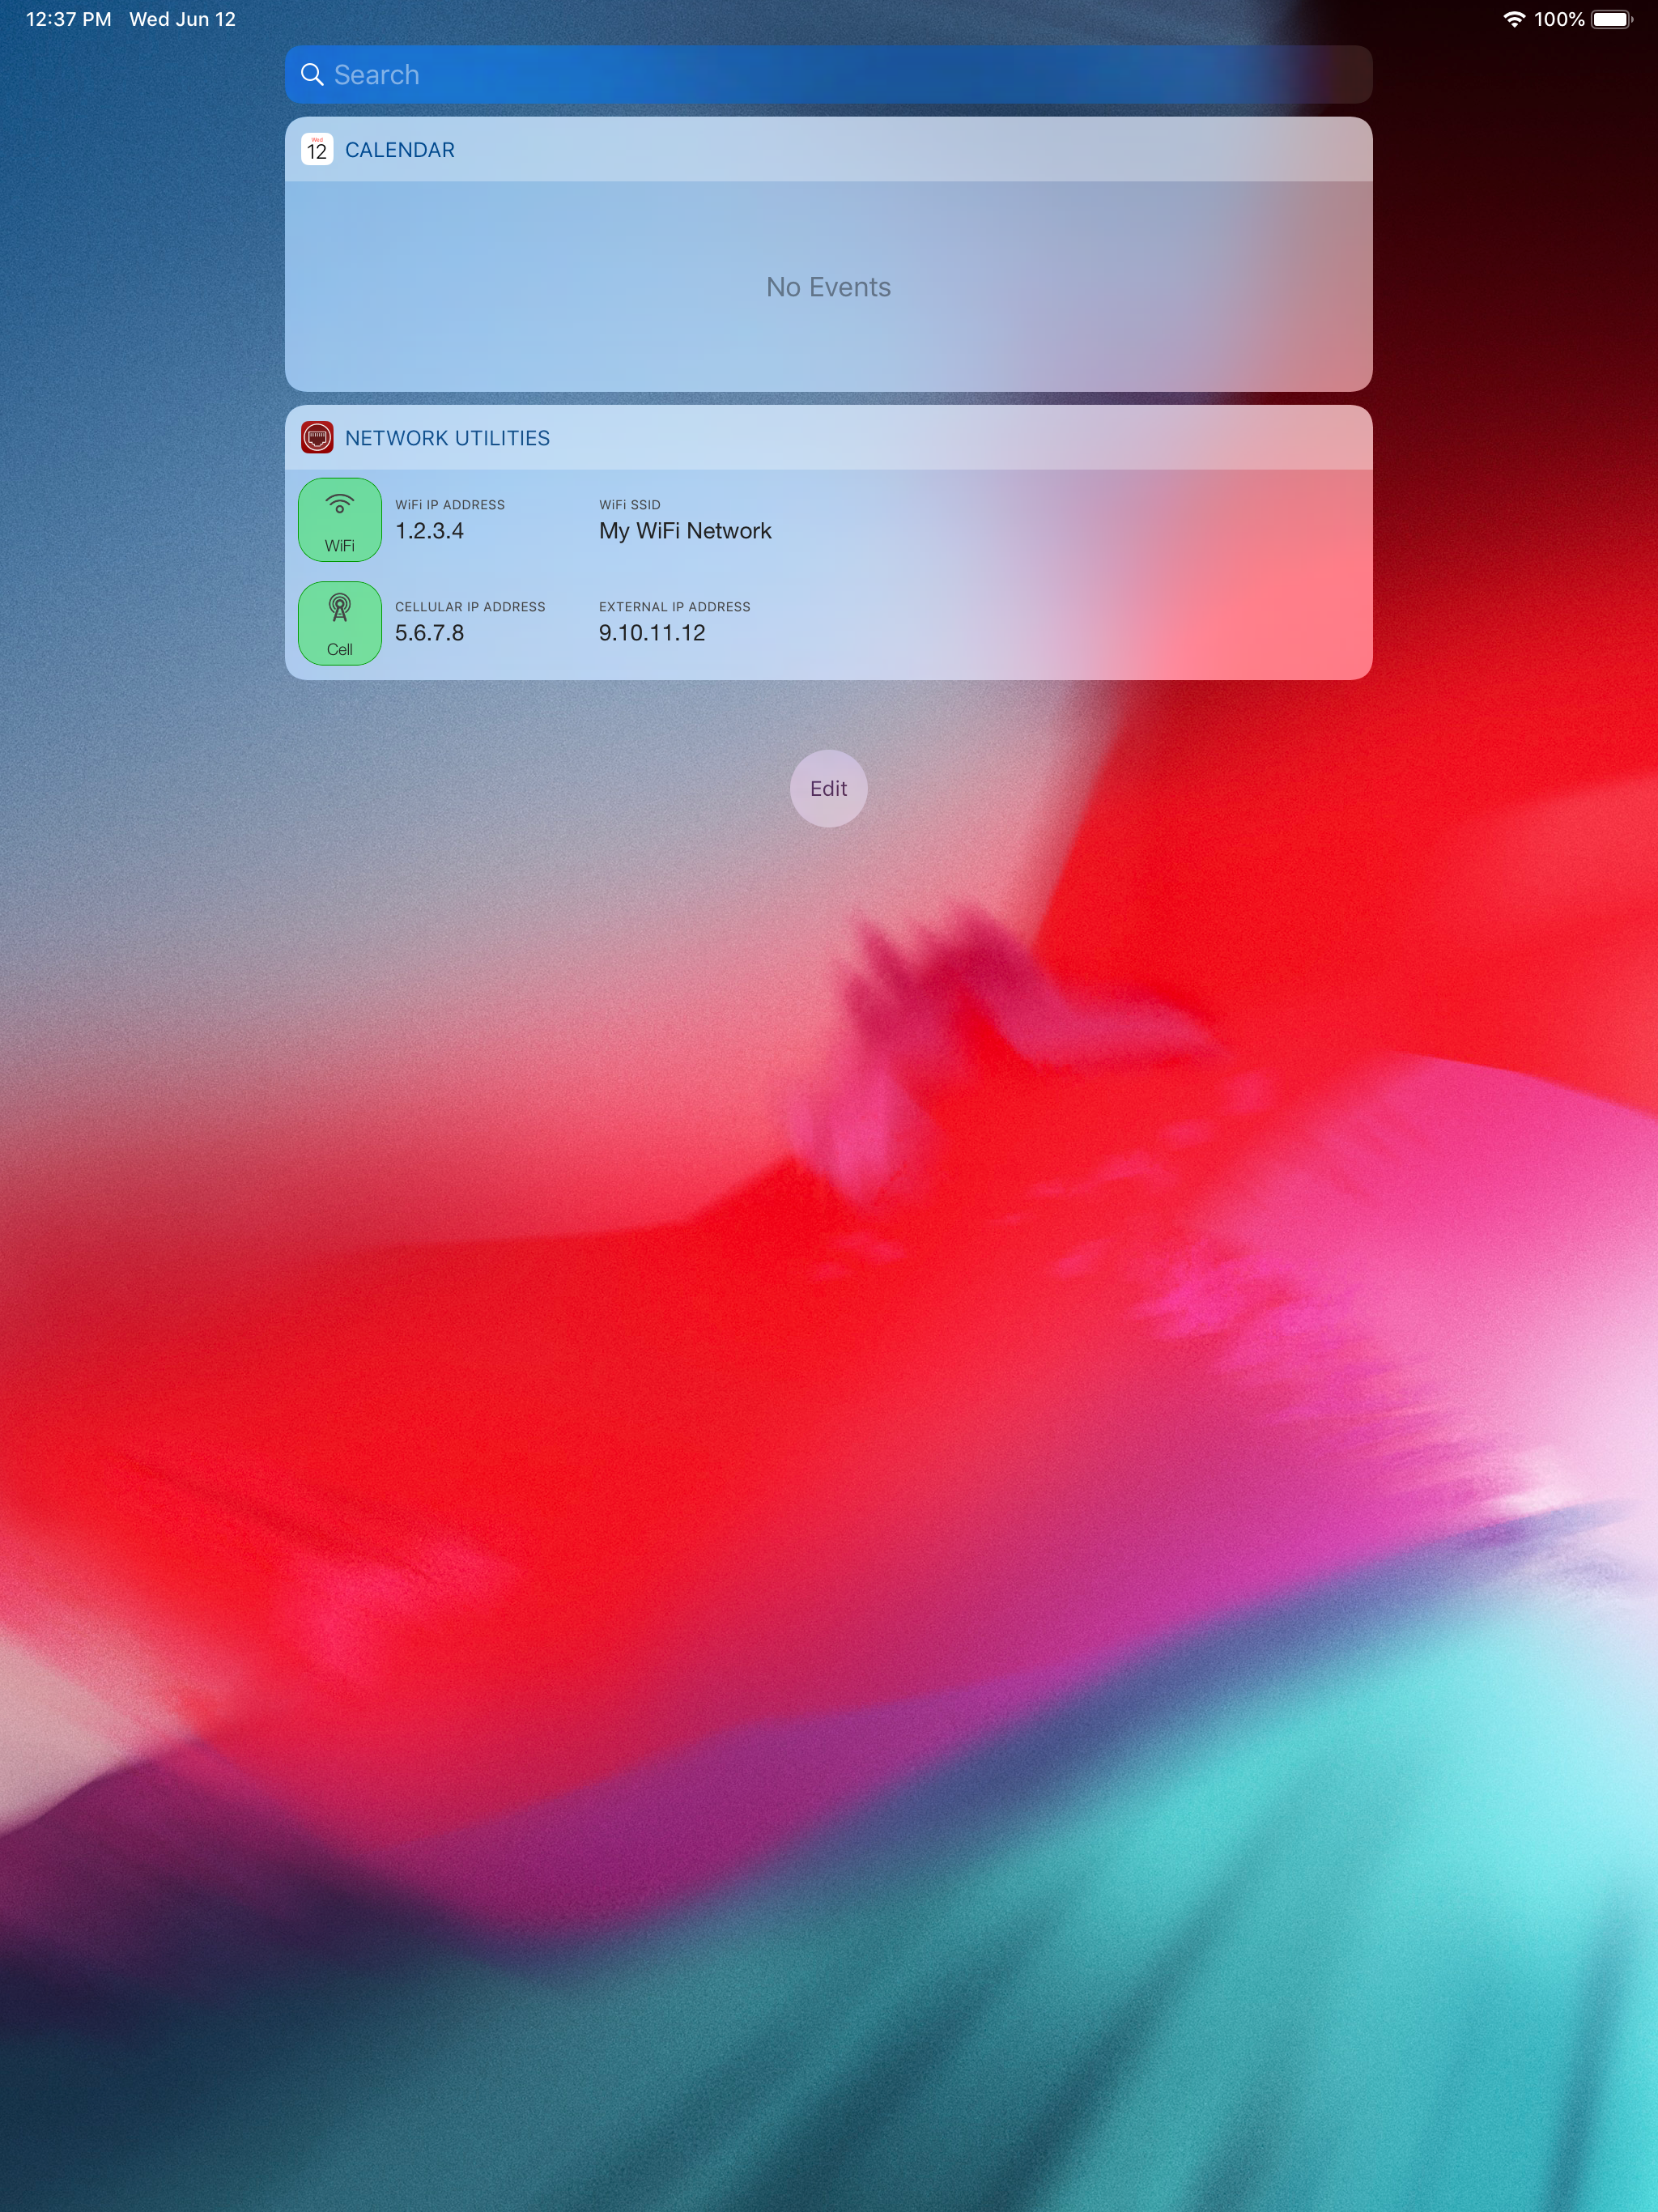Click the magnifying glass search icon
Screen dimensions: 1658x2212
(312, 75)
